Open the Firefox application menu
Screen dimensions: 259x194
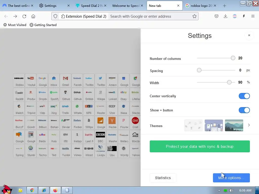pyautogui.click(x=253, y=16)
